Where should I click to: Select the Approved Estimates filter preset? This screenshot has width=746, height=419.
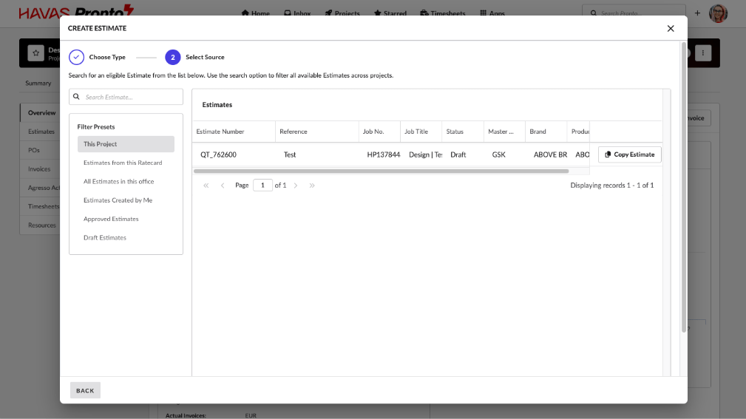click(111, 219)
